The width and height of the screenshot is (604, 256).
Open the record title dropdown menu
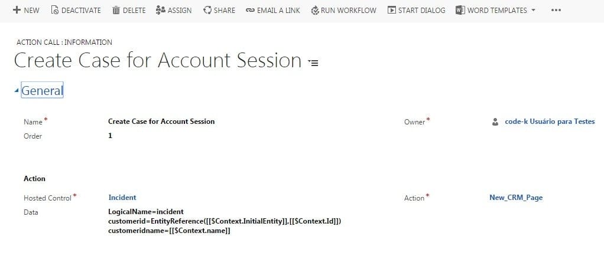(313, 63)
